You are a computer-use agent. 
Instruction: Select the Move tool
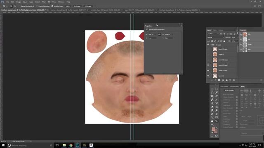click(212, 89)
